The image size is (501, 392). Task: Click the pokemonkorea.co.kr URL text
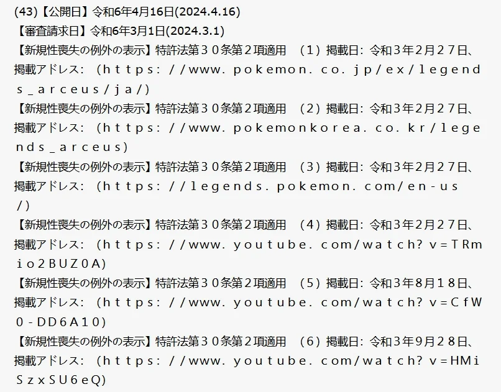tap(249, 137)
